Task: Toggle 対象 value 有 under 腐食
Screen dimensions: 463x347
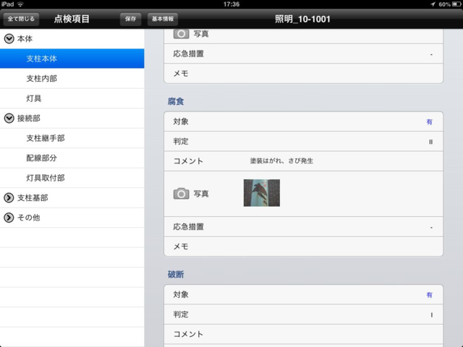Action: click(429, 122)
